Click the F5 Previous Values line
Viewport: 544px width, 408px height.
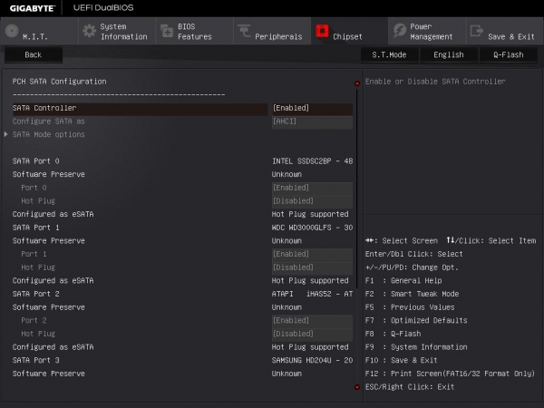pos(410,307)
